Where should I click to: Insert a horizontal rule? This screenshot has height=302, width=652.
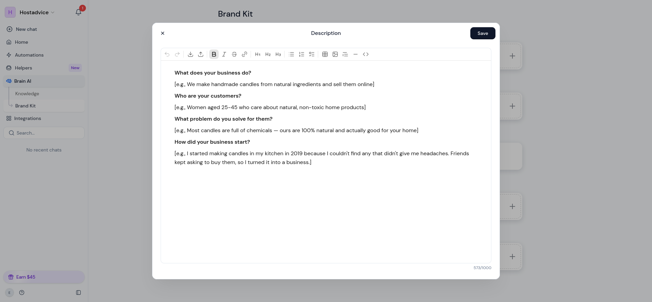(356, 54)
